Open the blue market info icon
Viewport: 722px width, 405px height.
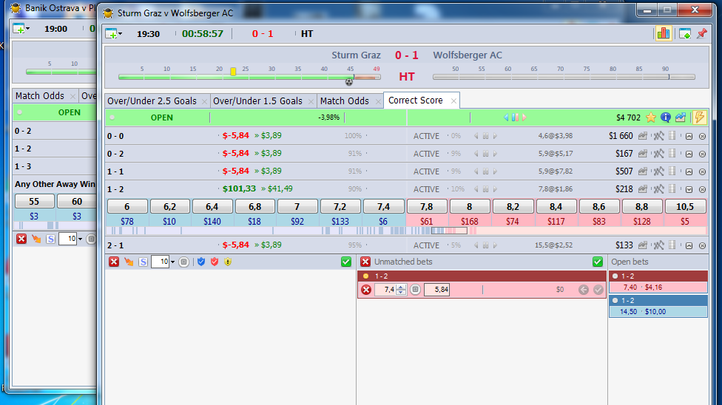coord(665,118)
